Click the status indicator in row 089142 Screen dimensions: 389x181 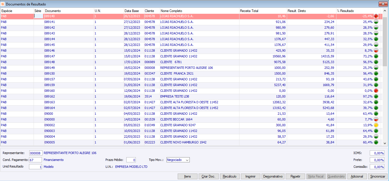coord(376,28)
